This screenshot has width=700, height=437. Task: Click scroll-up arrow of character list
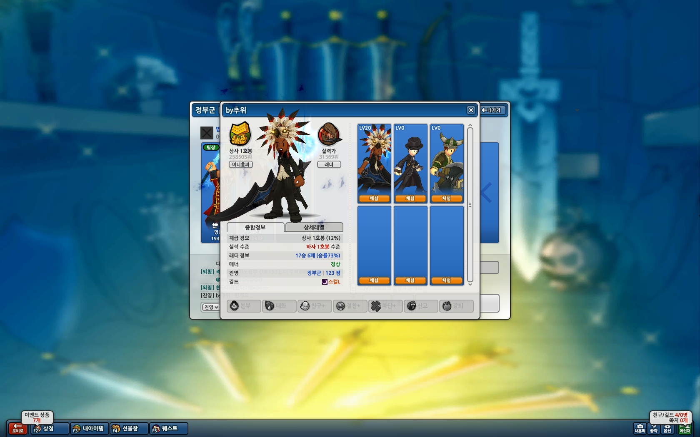470,125
